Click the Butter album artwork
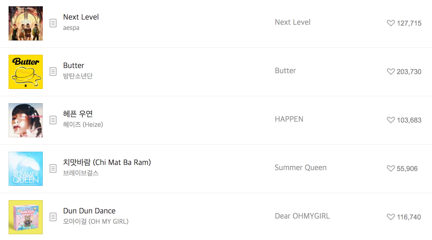This screenshot has width=432, height=240. (25, 72)
